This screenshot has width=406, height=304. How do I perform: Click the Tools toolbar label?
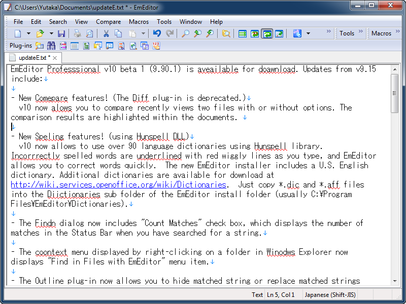(x=347, y=33)
